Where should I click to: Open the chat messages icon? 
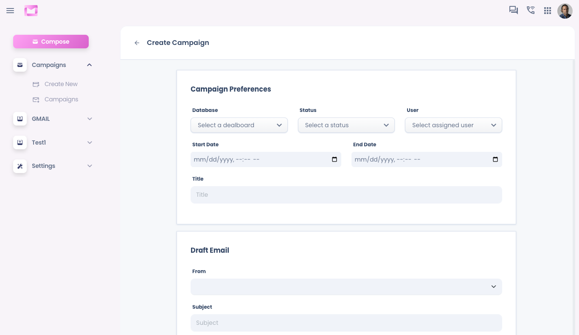(514, 11)
